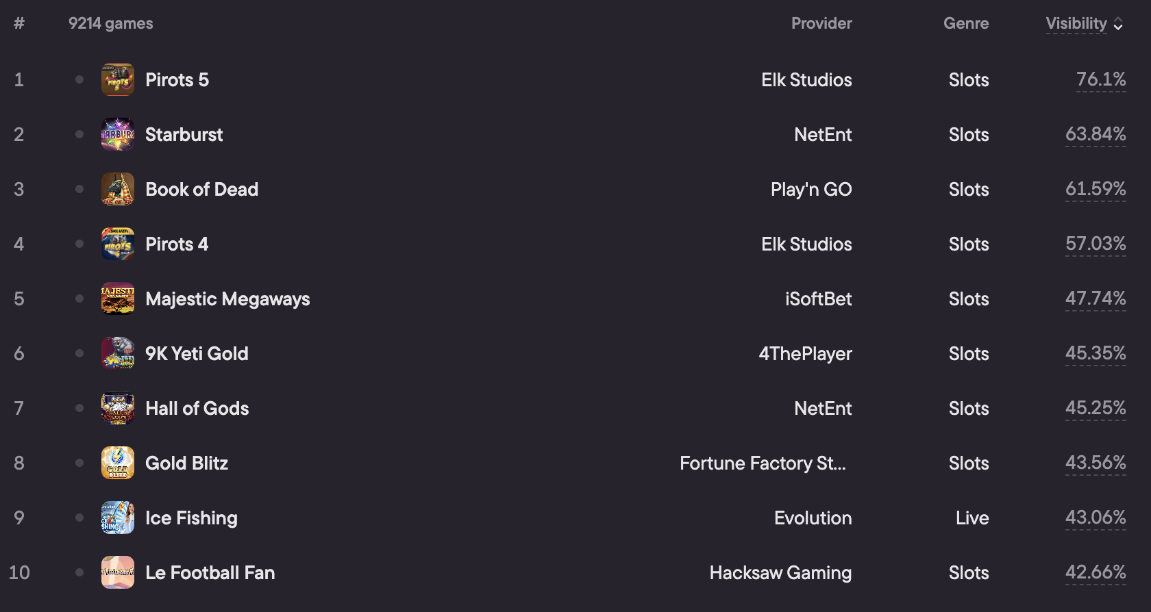Viewport: 1151px width, 612px height.
Task: Click the status dot beside Starburst
Action: (x=79, y=134)
